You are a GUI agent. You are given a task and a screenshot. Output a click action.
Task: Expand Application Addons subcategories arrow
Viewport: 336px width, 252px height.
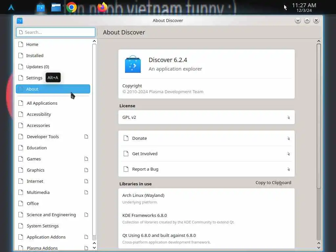point(86,237)
